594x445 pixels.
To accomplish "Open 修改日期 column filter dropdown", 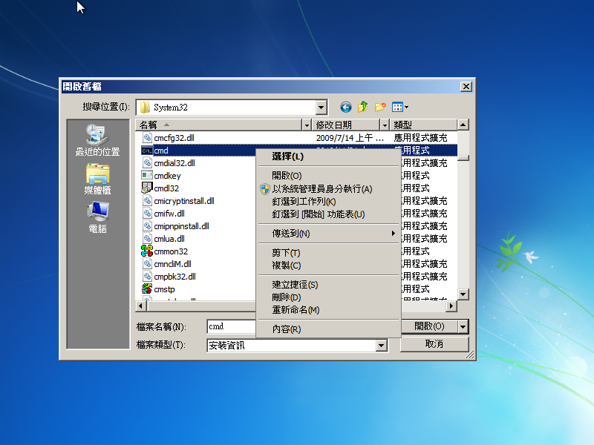I will click(385, 125).
